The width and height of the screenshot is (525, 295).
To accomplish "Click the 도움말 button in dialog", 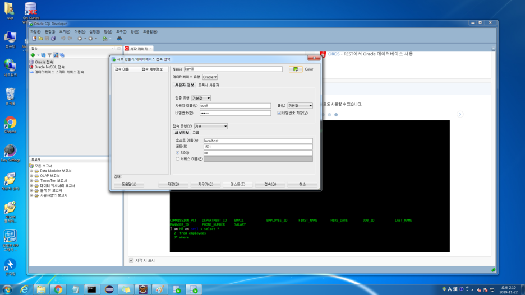I will [129, 184].
